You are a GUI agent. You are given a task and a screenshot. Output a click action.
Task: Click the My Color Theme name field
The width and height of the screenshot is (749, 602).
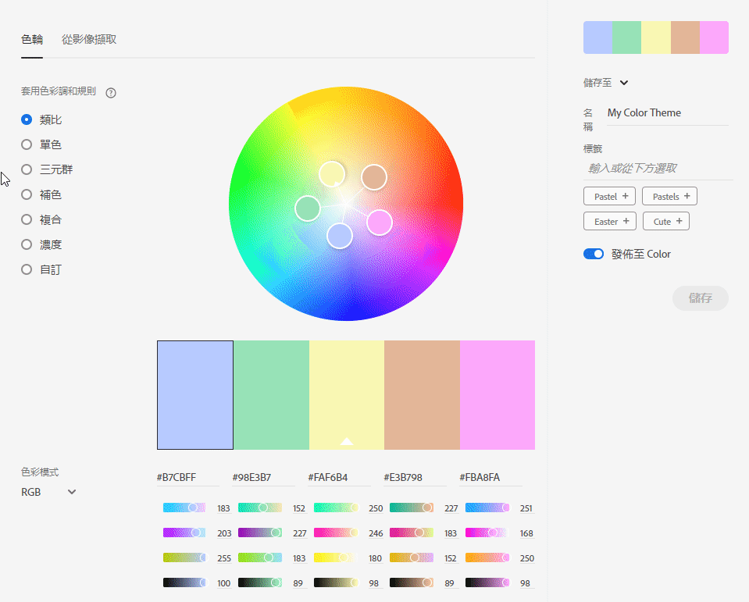(x=667, y=113)
